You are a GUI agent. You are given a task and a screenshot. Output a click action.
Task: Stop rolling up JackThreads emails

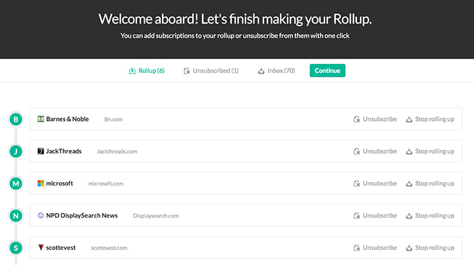point(430,151)
